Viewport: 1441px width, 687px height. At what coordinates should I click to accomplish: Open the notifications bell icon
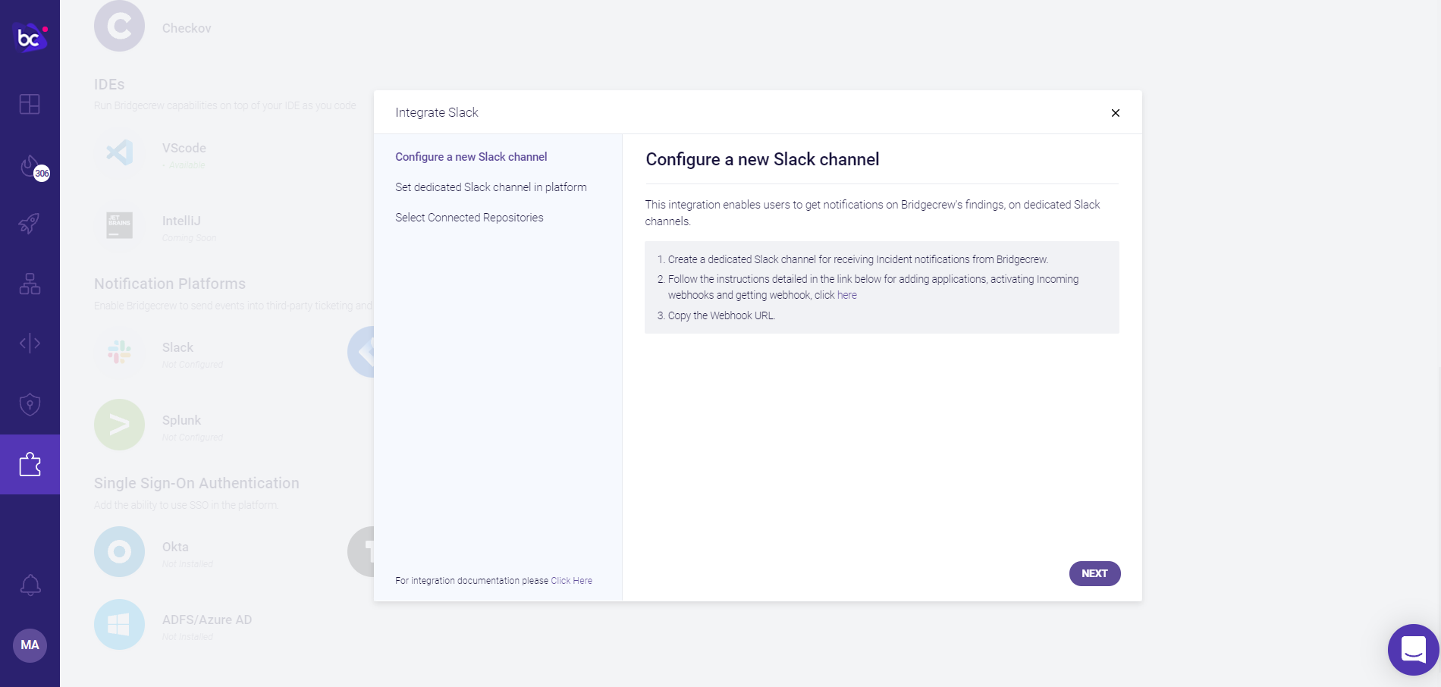(x=30, y=585)
